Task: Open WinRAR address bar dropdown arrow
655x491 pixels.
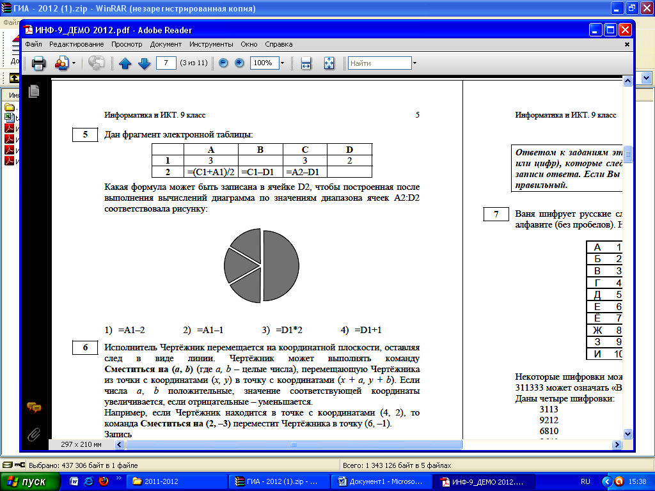Action: click(x=646, y=77)
